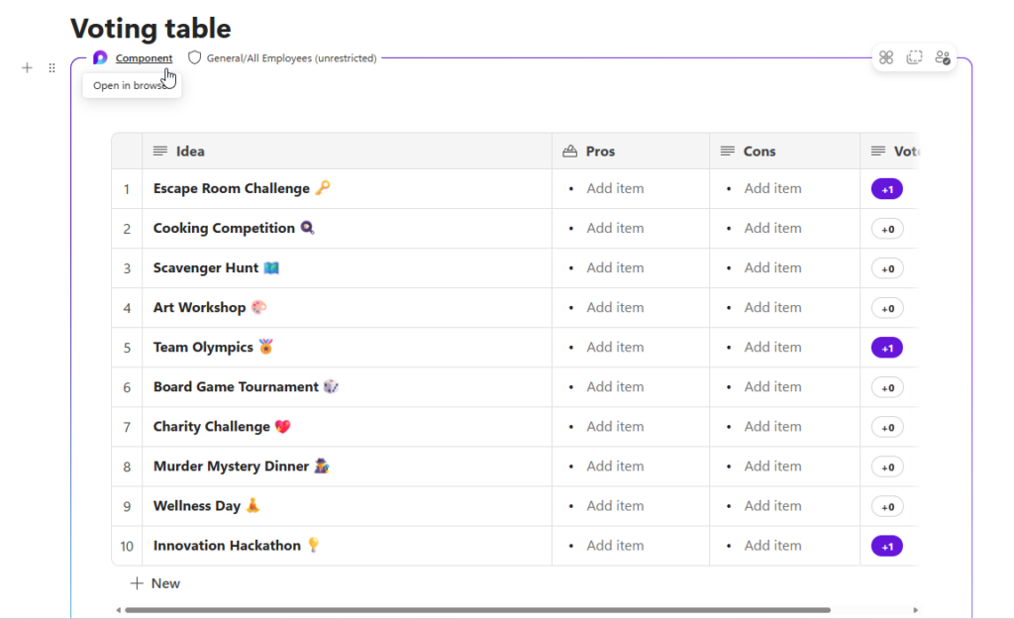
Task: Click the Cons column type icon
Action: (728, 152)
